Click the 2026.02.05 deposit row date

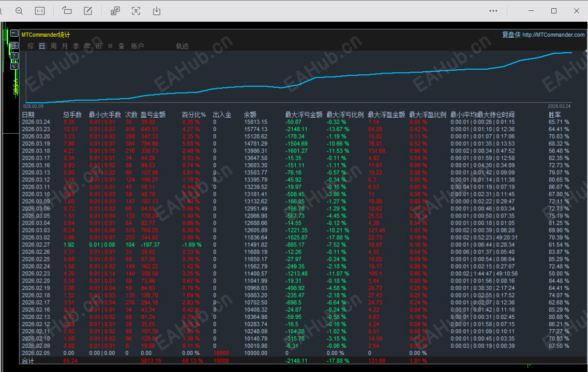[36, 353]
